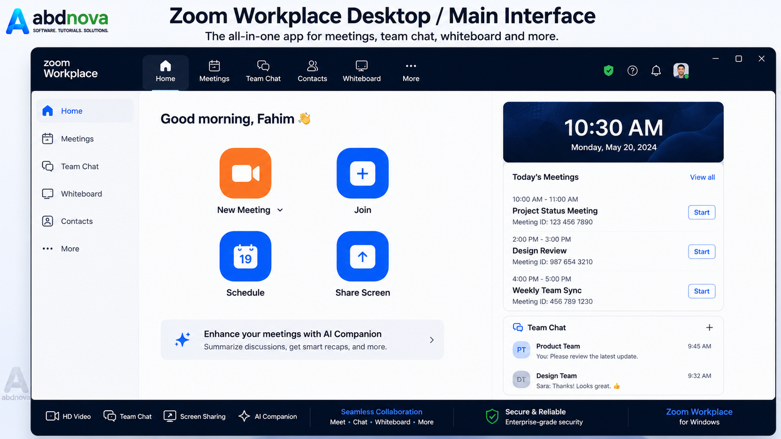
Task: Click the Weekly Team Sync title
Action: tap(547, 290)
